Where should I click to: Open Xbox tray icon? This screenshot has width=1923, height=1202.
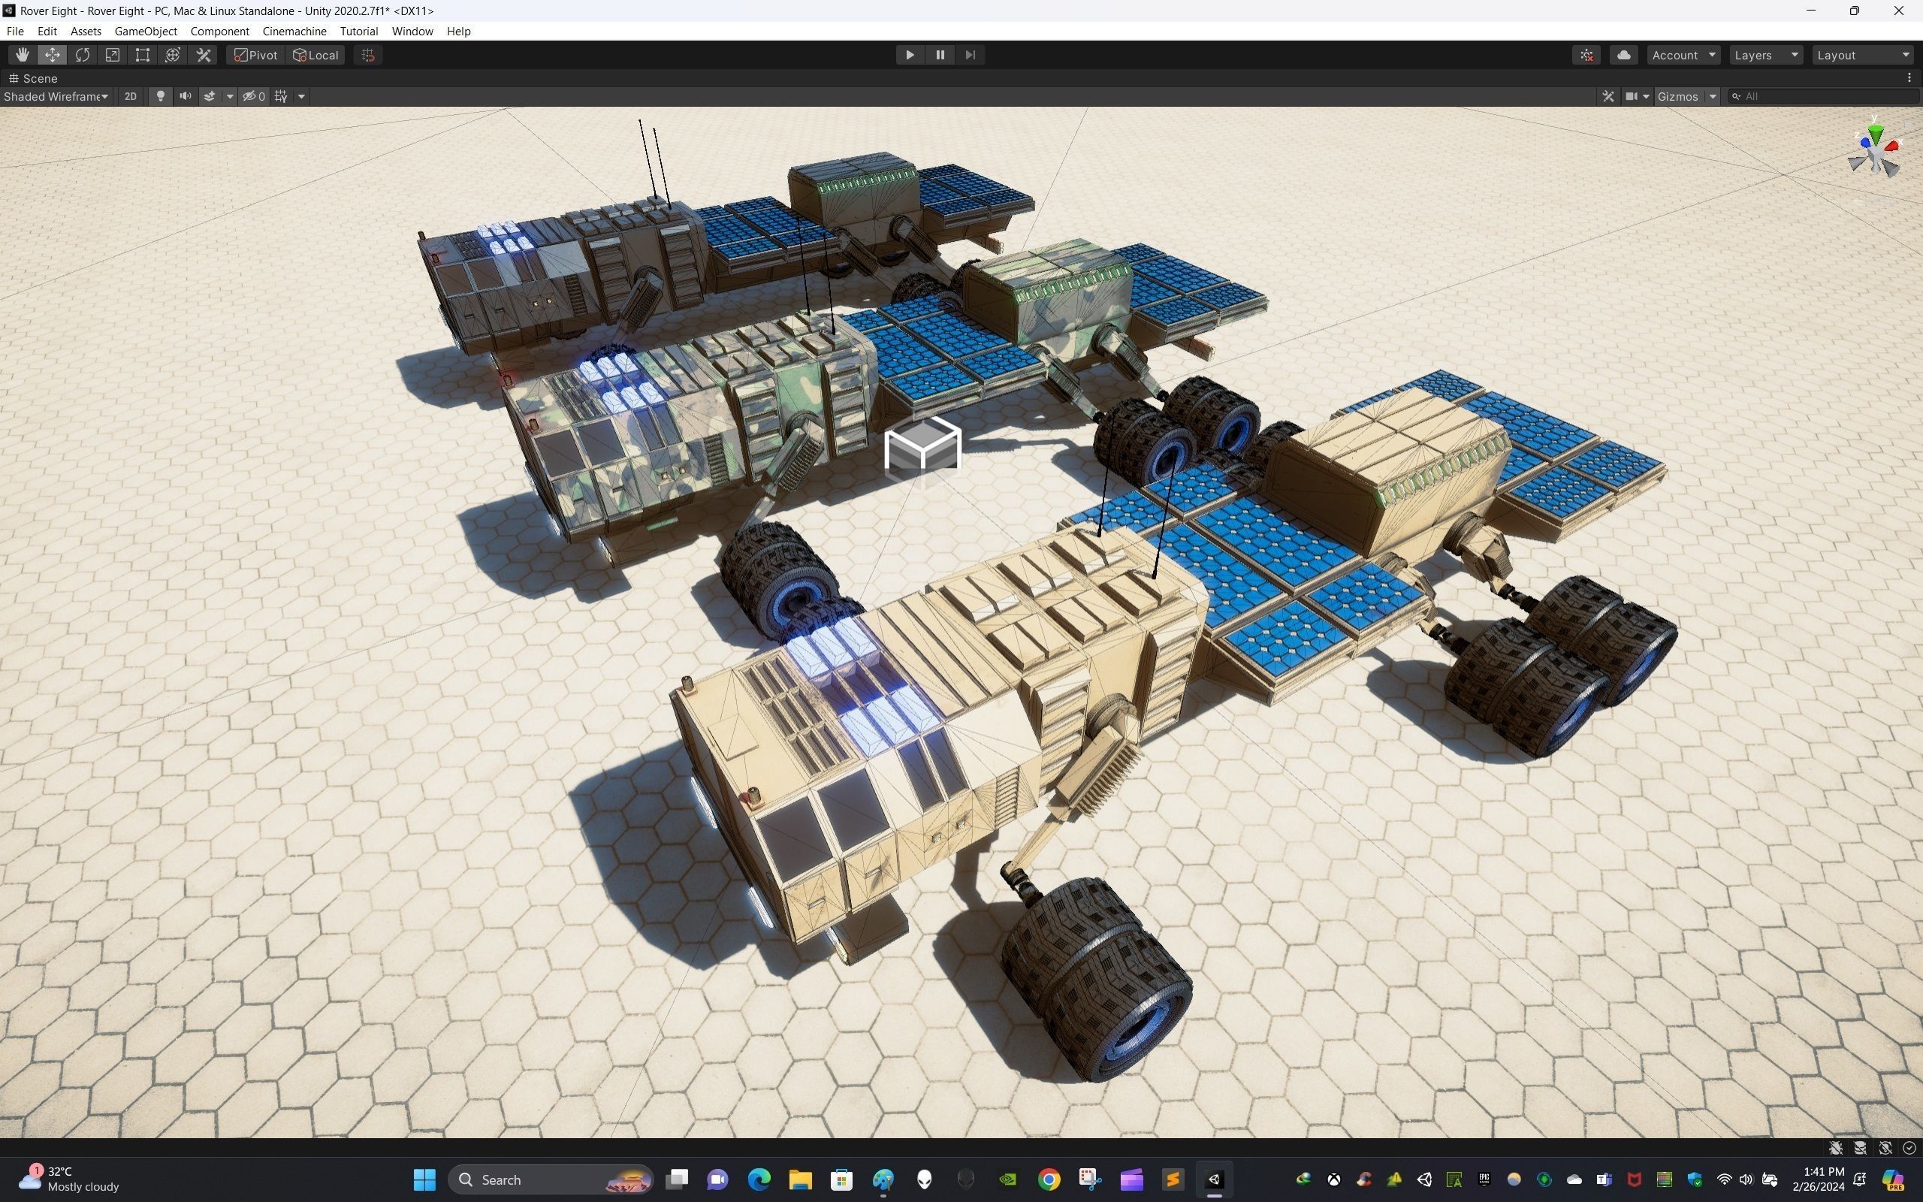1334,1179
